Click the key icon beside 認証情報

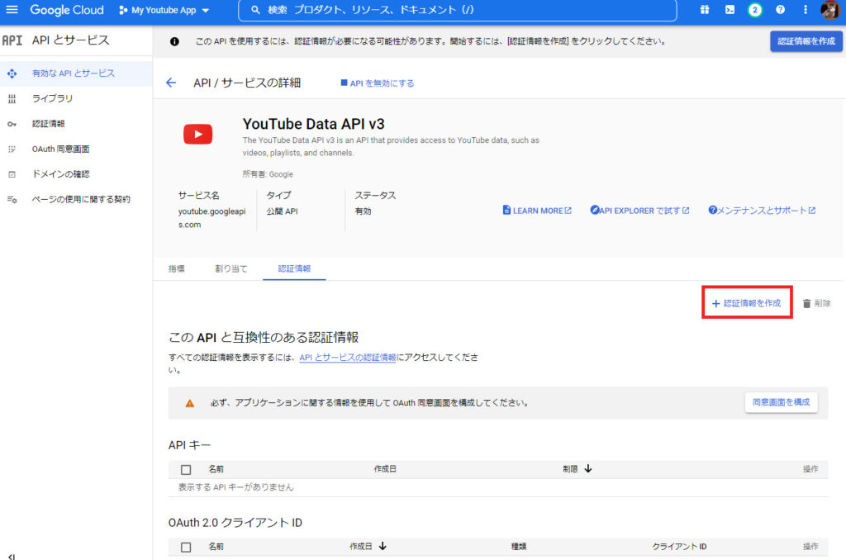click(12, 124)
